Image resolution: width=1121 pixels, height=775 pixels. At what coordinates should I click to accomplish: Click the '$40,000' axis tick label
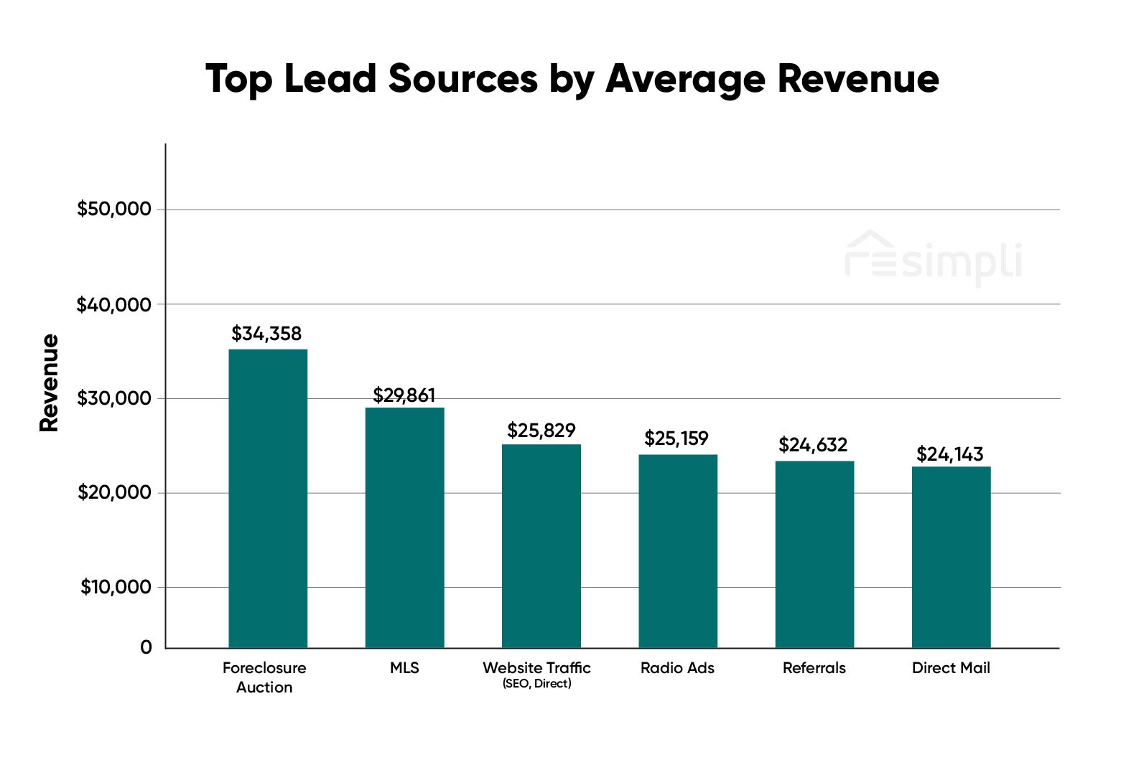point(114,304)
